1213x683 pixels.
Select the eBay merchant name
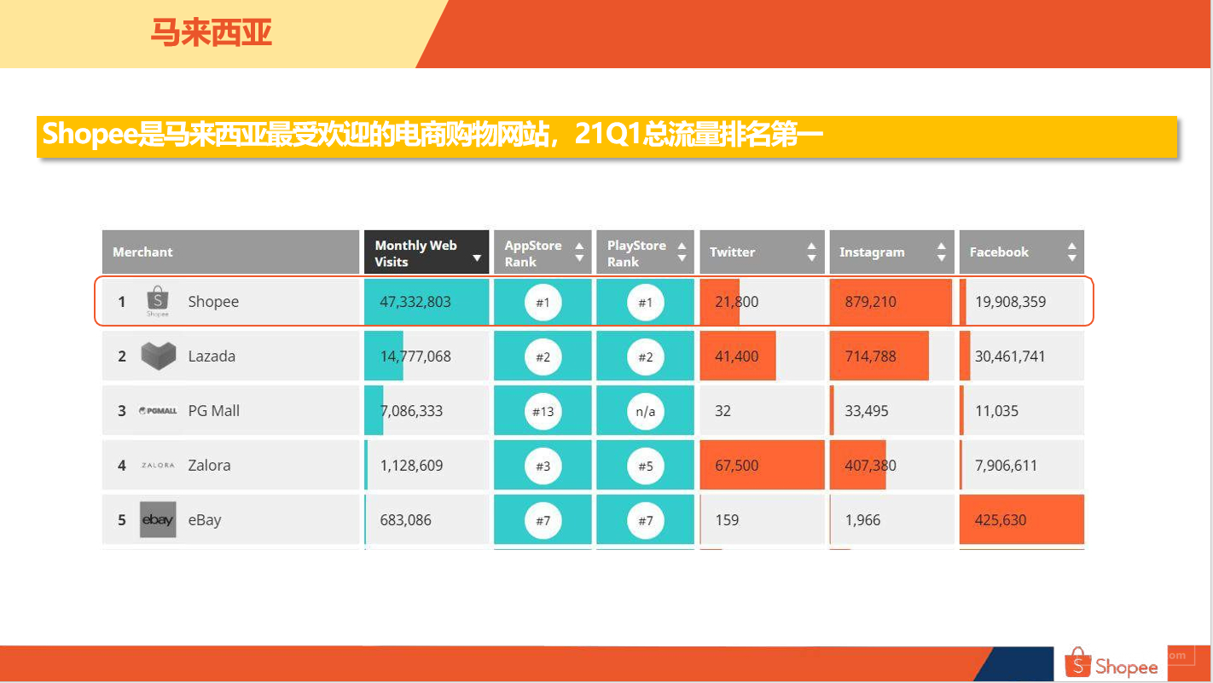click(205, 520)
